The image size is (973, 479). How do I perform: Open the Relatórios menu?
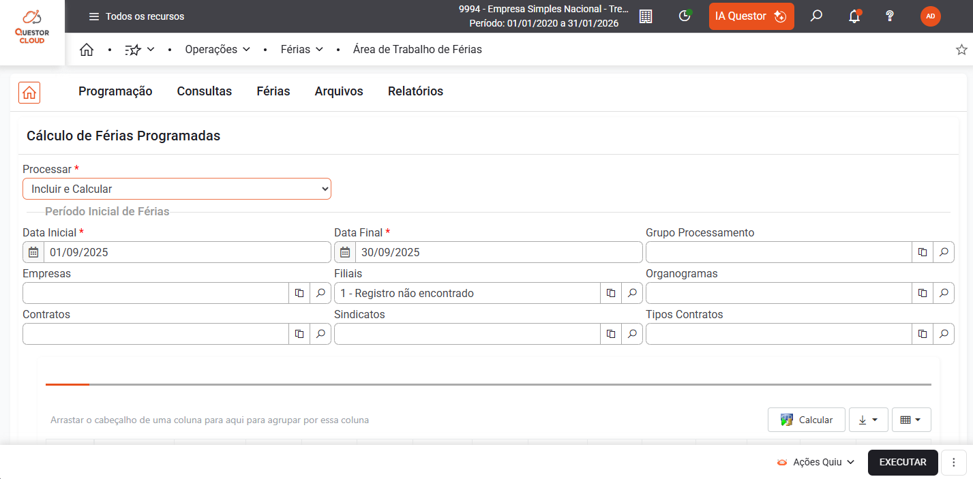coord(415,91)
